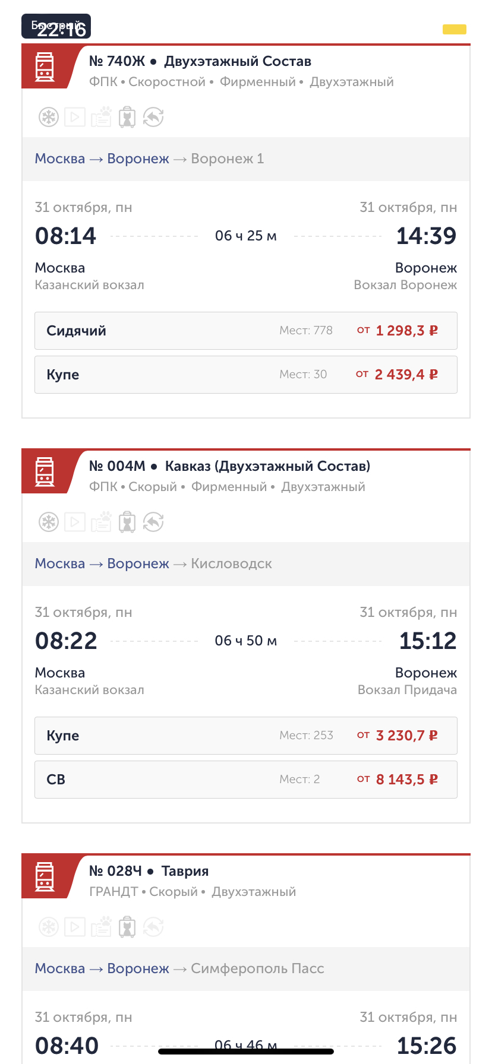Tap the play video icon on train 028Ч
Viewport: 492px width, 1064px height.
pos(75,927)
